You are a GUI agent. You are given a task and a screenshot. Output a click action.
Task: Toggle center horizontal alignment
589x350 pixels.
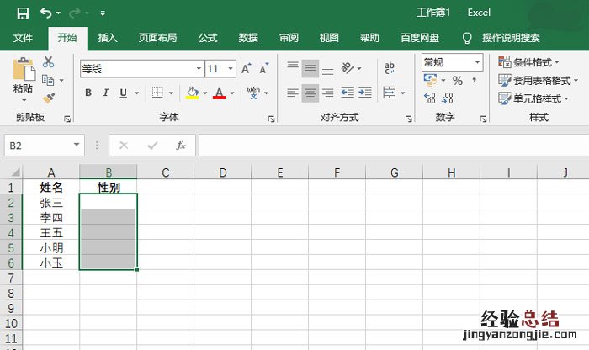pos(310,93)
